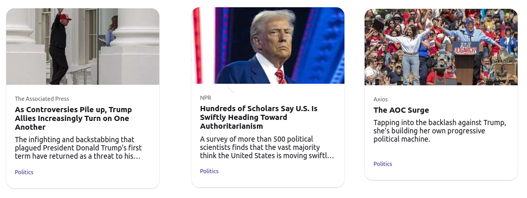This screenshot has height=198, width=527.
Task: Select Politics tag under Axios story
Action: pos(383,164)
